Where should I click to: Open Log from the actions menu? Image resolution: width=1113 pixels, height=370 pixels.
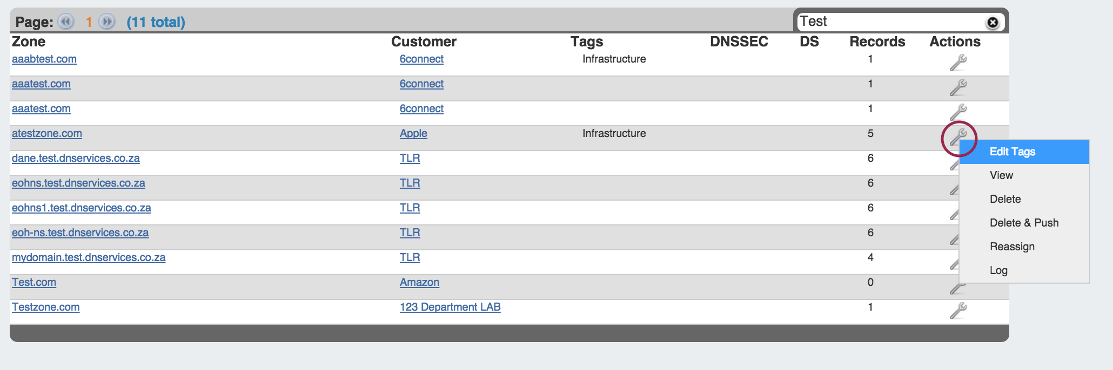click(998, 270)
